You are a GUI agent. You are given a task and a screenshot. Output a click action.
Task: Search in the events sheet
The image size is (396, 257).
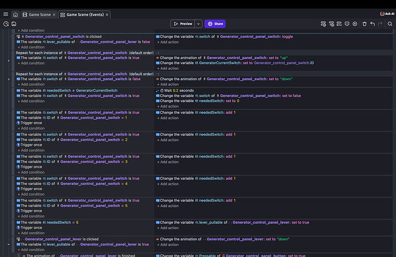tap(390, 24)
